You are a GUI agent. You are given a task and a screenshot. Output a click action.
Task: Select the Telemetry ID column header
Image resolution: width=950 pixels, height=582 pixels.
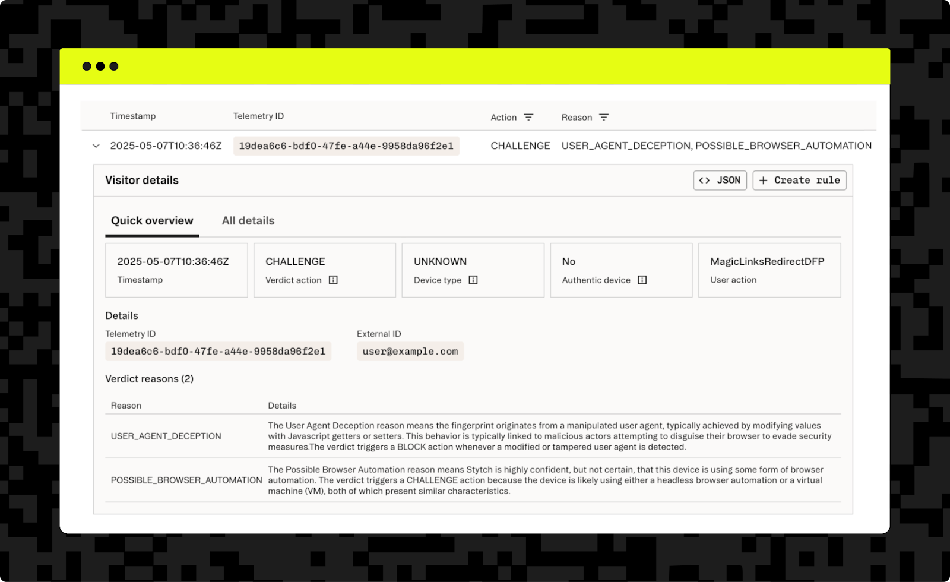click(258, 116)
